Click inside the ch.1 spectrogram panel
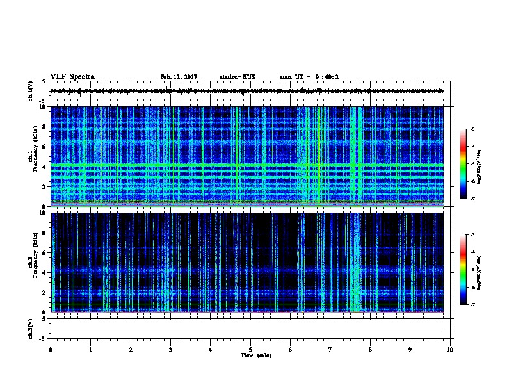Viewport: 507px width, 392px height. [247, 156]
